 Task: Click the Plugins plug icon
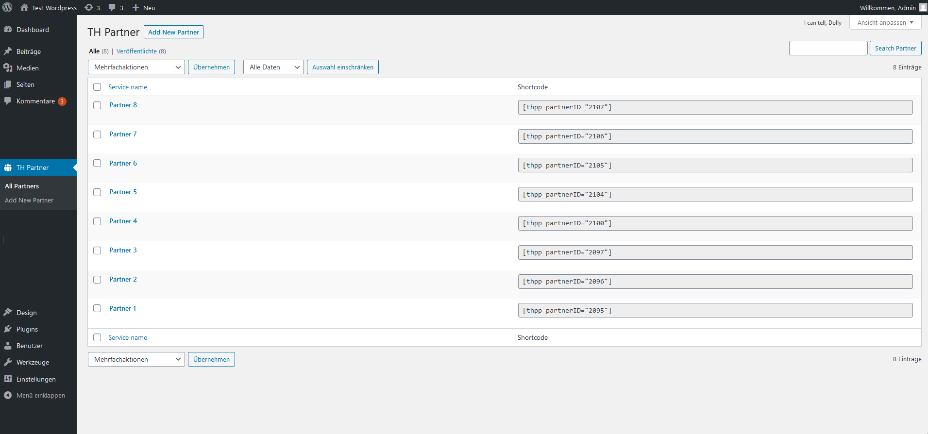pyautogui.click(x=8, y=329)
